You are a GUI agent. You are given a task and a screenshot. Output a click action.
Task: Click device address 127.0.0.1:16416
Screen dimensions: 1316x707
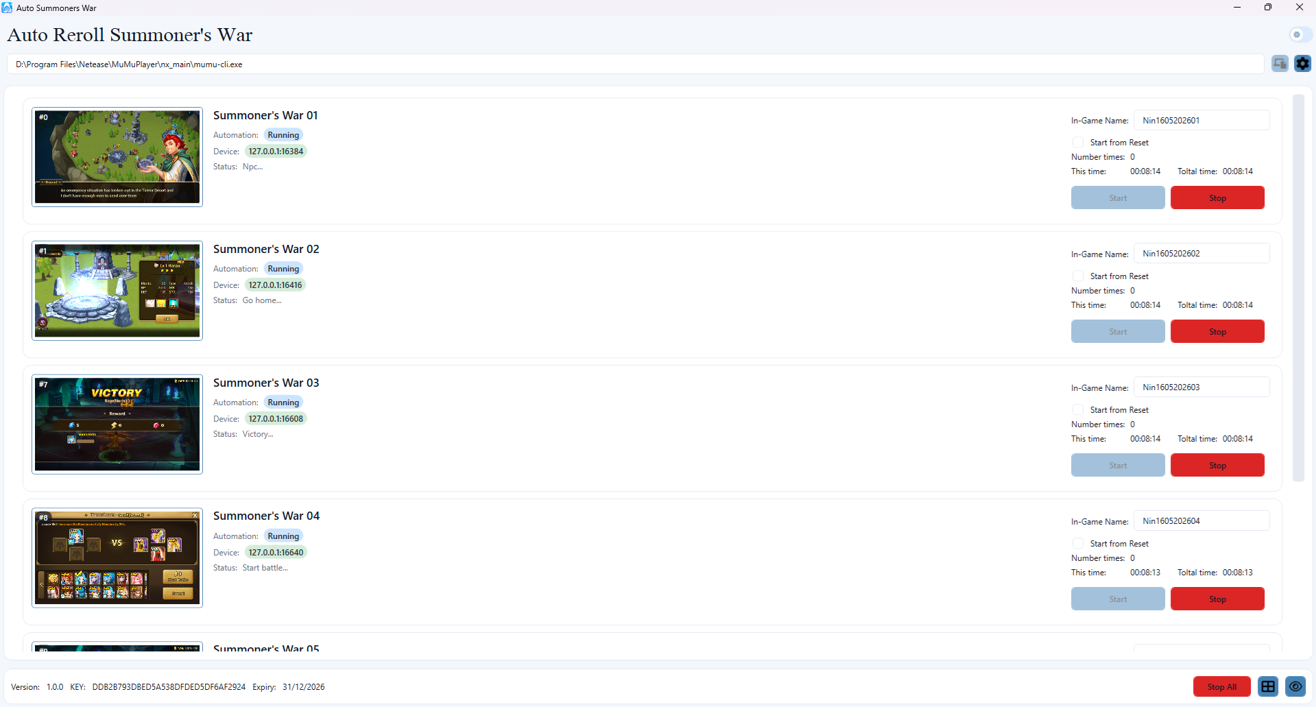275,285
